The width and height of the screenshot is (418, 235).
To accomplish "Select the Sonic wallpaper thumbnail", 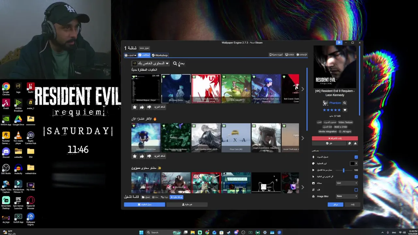I will (146, 138).
